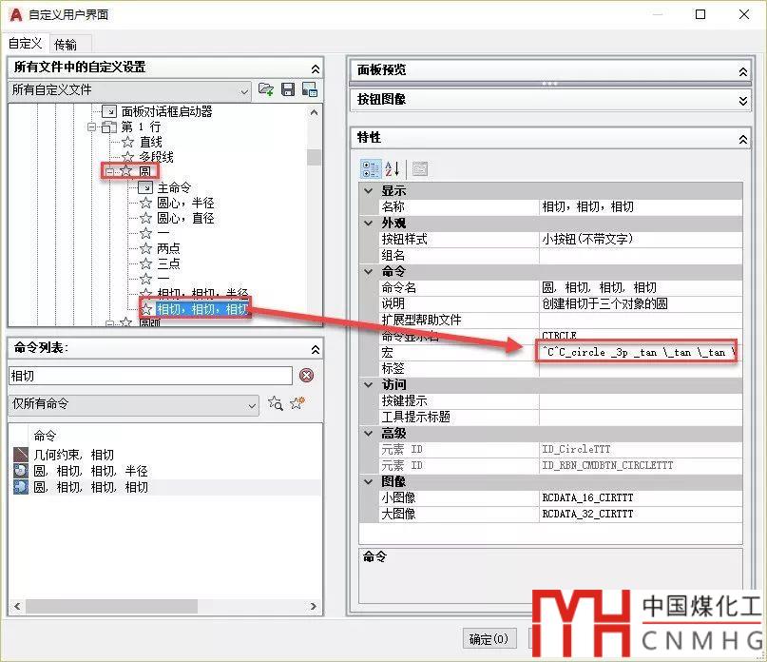Click the 命令名 value field

641,288
